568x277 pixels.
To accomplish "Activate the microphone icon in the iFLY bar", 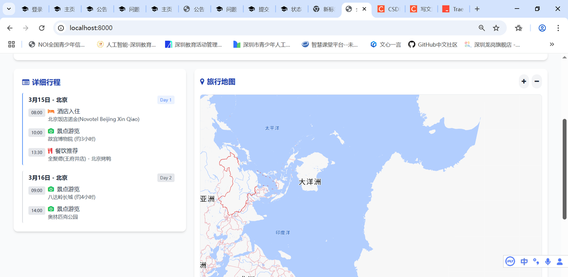I will tap(548, 261).
